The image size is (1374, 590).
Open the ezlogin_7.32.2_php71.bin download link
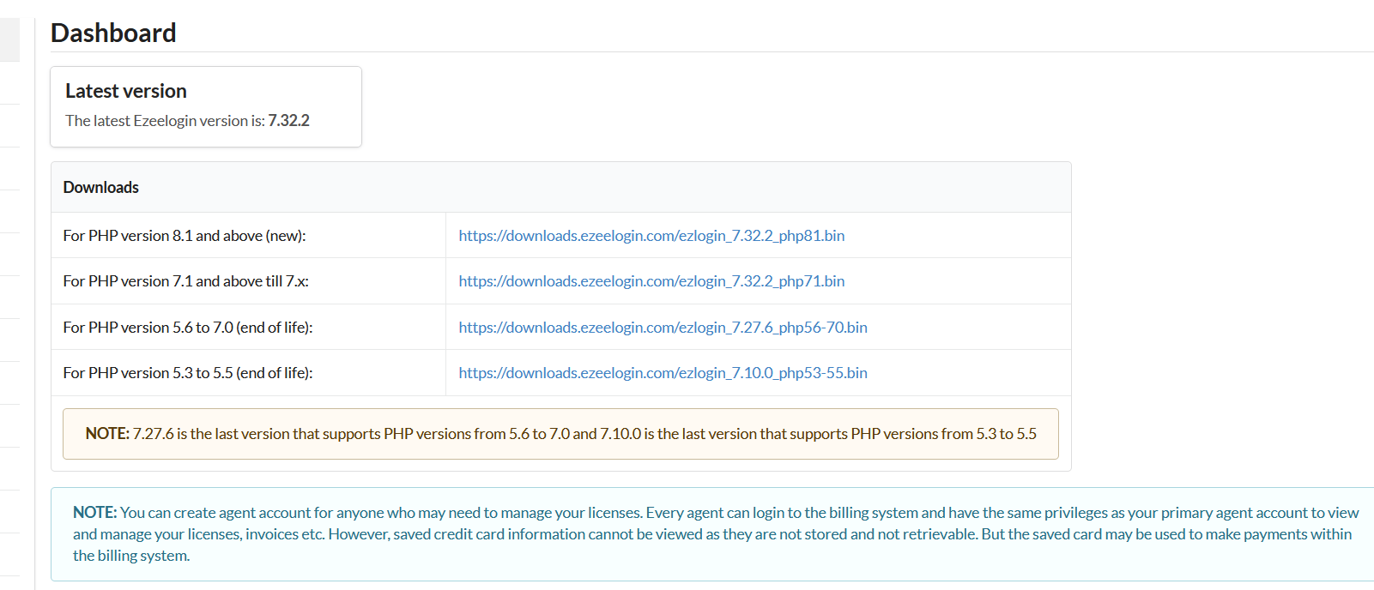click(x=651, y=281)
